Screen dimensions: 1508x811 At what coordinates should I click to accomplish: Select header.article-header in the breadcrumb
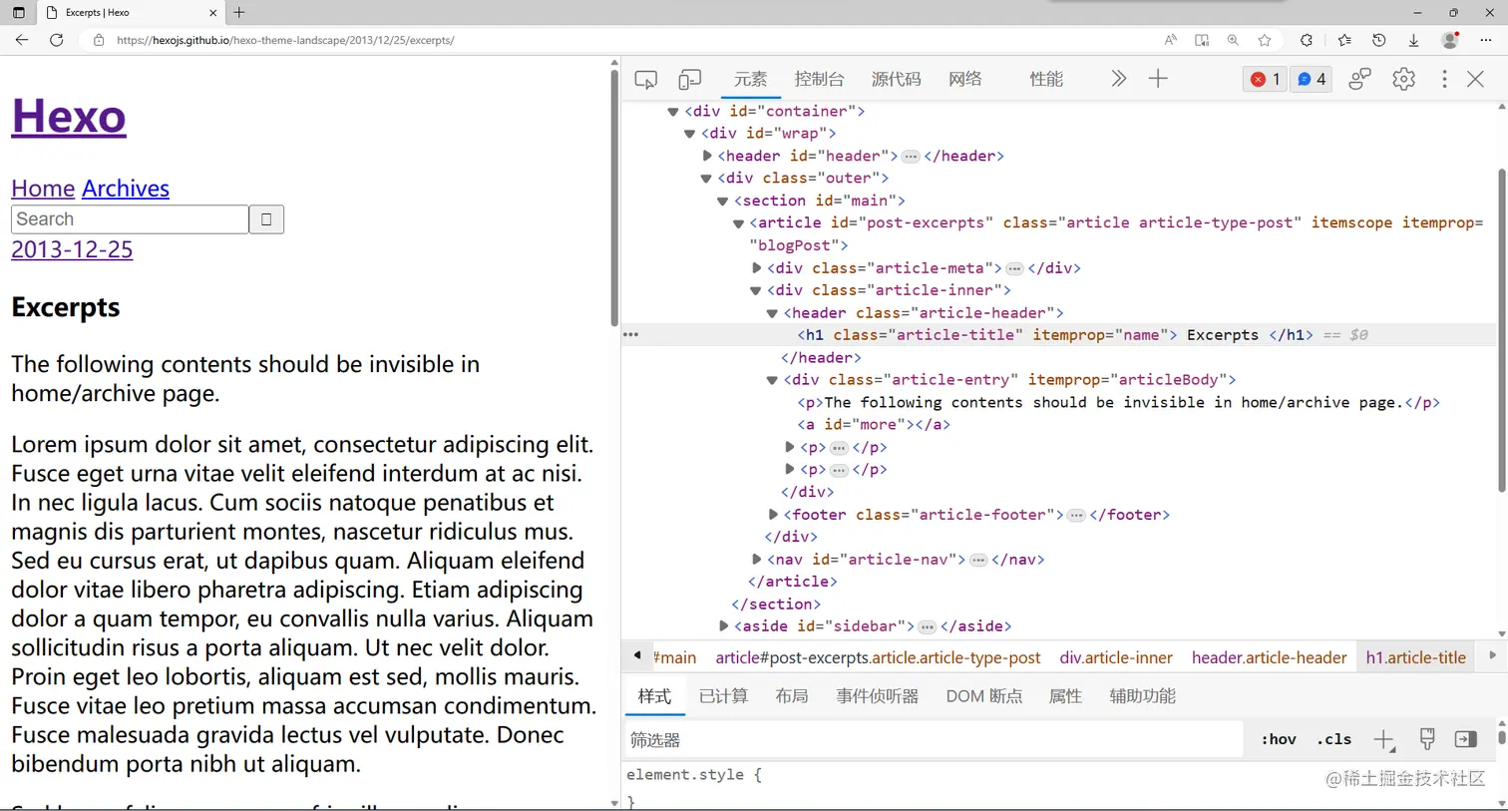(1269, 658)
